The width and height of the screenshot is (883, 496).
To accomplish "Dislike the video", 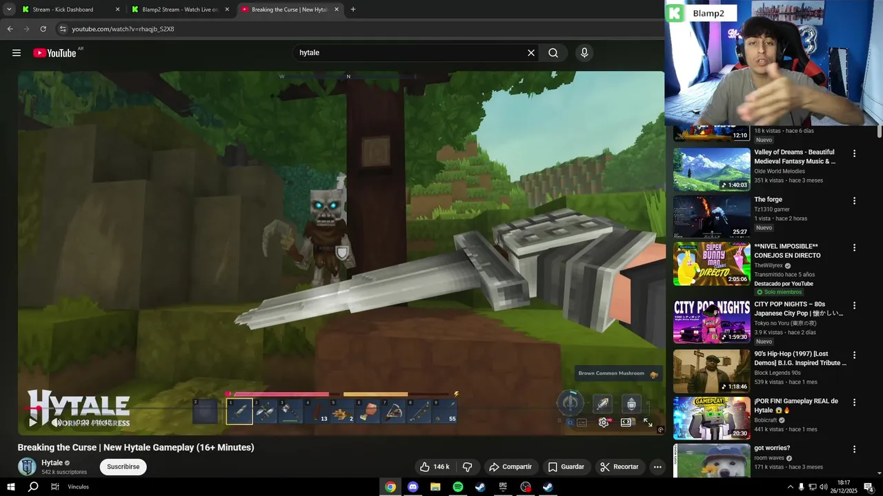I will (x=467, y=466).
